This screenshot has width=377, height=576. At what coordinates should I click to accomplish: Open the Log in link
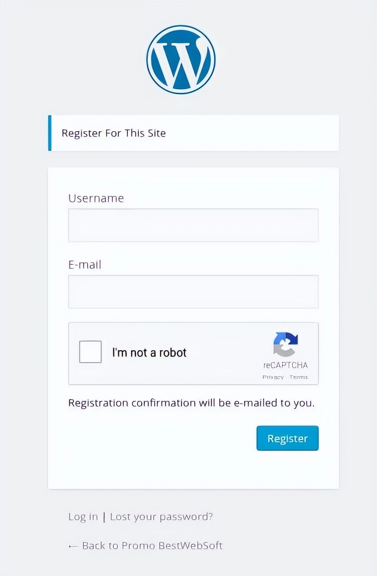[x=83, y=517]
